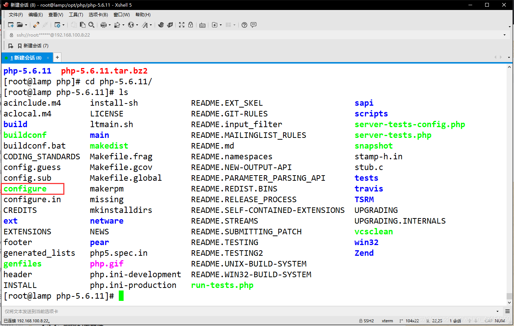Click the feedback chat bubble icon

pos(253,25)
